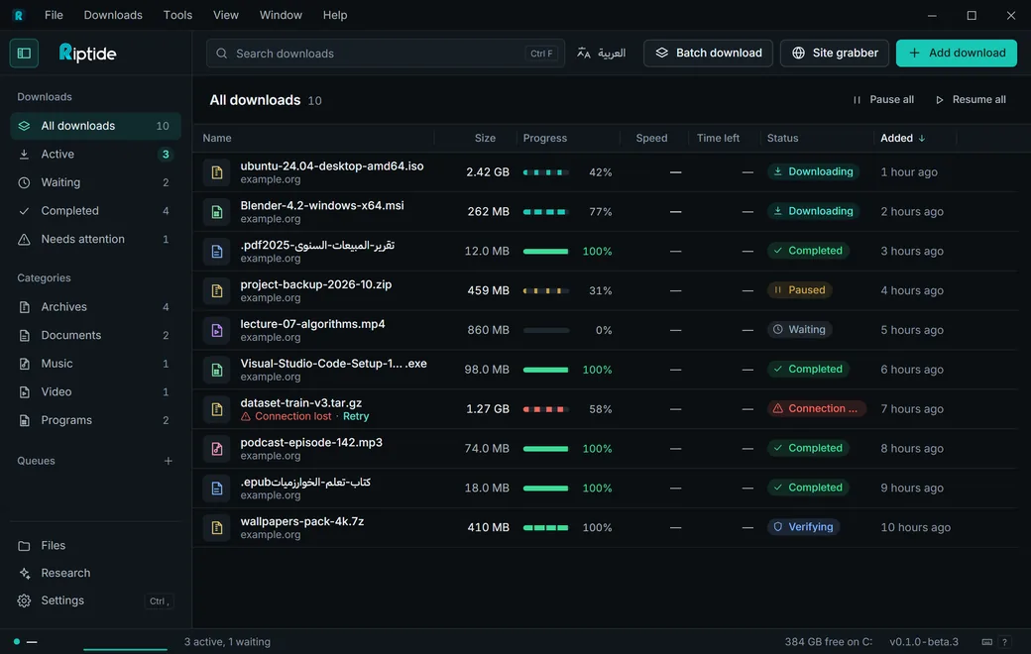The width and height of the screenshot is (1031, 654).
Task: Filter by Archives category
Action: pos(95,306)
